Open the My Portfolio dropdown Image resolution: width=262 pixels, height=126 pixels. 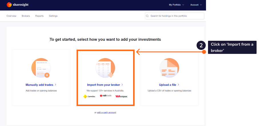click(176, 5)
